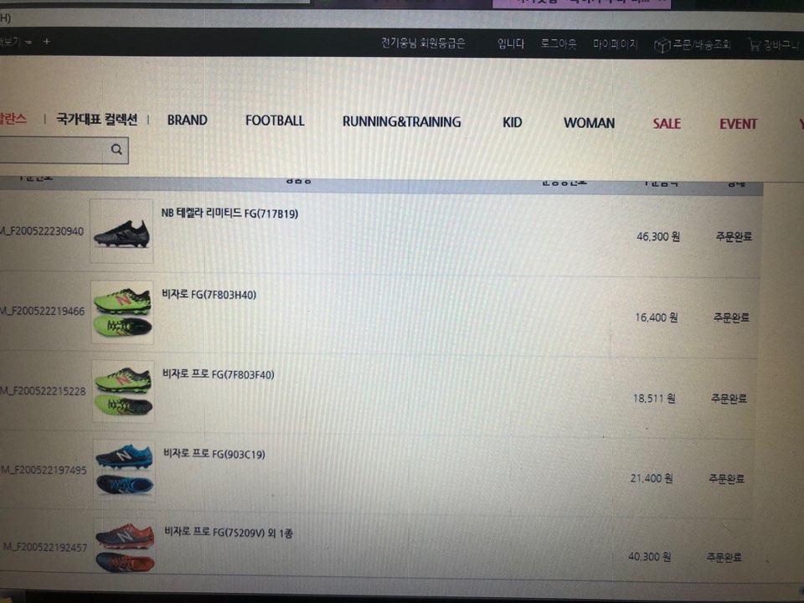Open blue Visaro Pro FG(903C19) thumbnail
The image size is (804, 603).
pos(124,470)
